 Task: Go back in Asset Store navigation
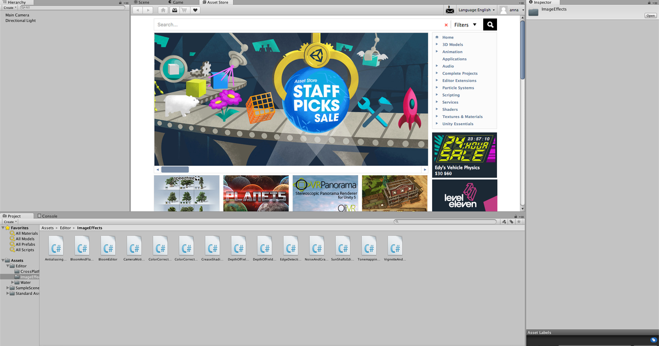(x=137, y=10)
